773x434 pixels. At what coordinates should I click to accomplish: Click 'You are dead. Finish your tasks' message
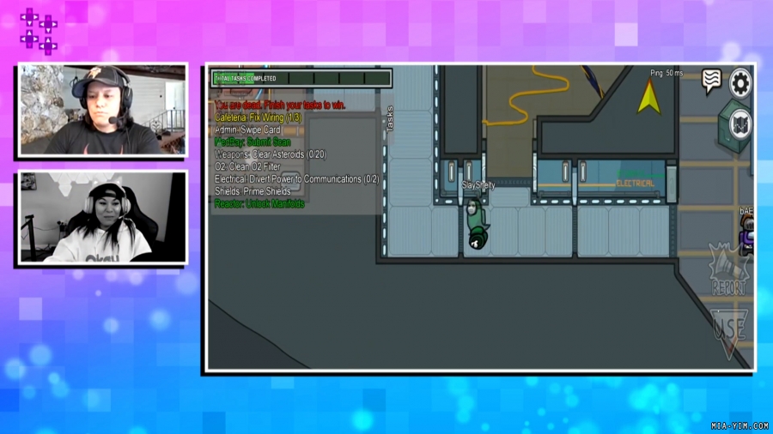[280, 105]
